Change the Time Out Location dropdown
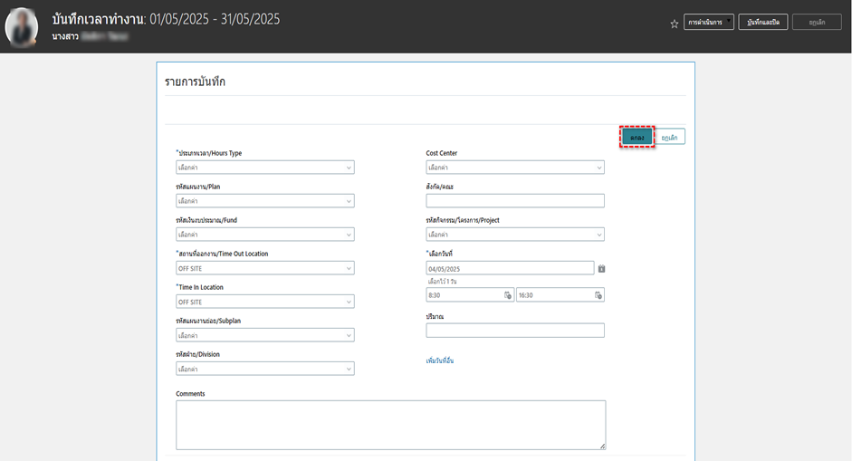This screenshot has height=461, width=852. click(264, 268)
